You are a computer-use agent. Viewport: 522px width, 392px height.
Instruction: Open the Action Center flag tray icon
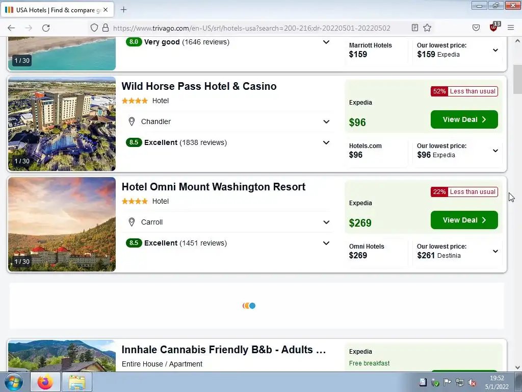447,382
